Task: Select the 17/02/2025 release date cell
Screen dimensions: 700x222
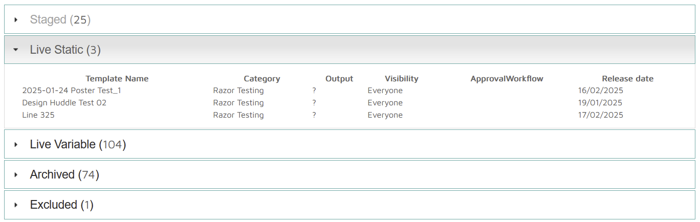Action: tap(600, 115)
